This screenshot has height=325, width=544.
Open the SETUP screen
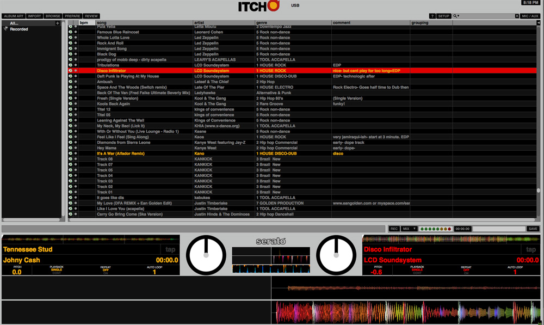[443, 16]
